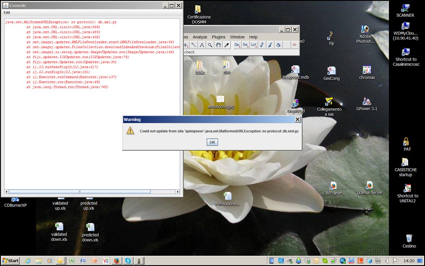Screen dimensions: 425x266
Task: Open the Plugins menu
Action: coord(218,37)
